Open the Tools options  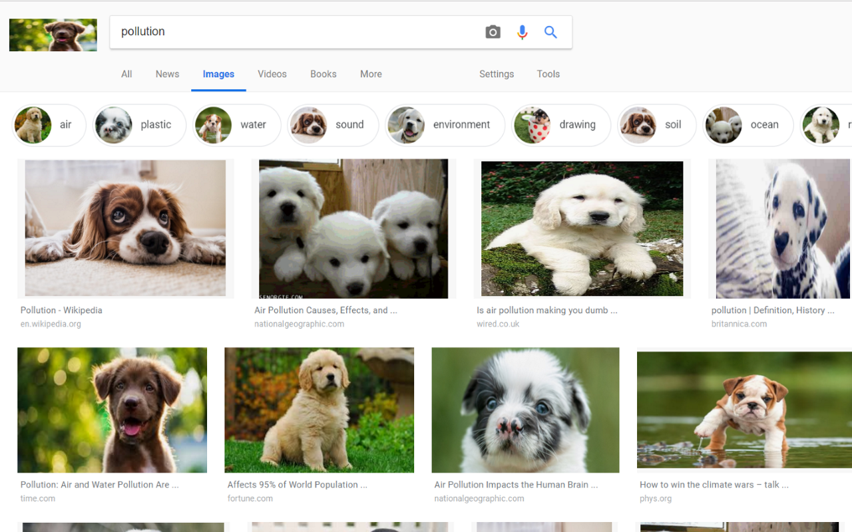(x=548, y=74)
